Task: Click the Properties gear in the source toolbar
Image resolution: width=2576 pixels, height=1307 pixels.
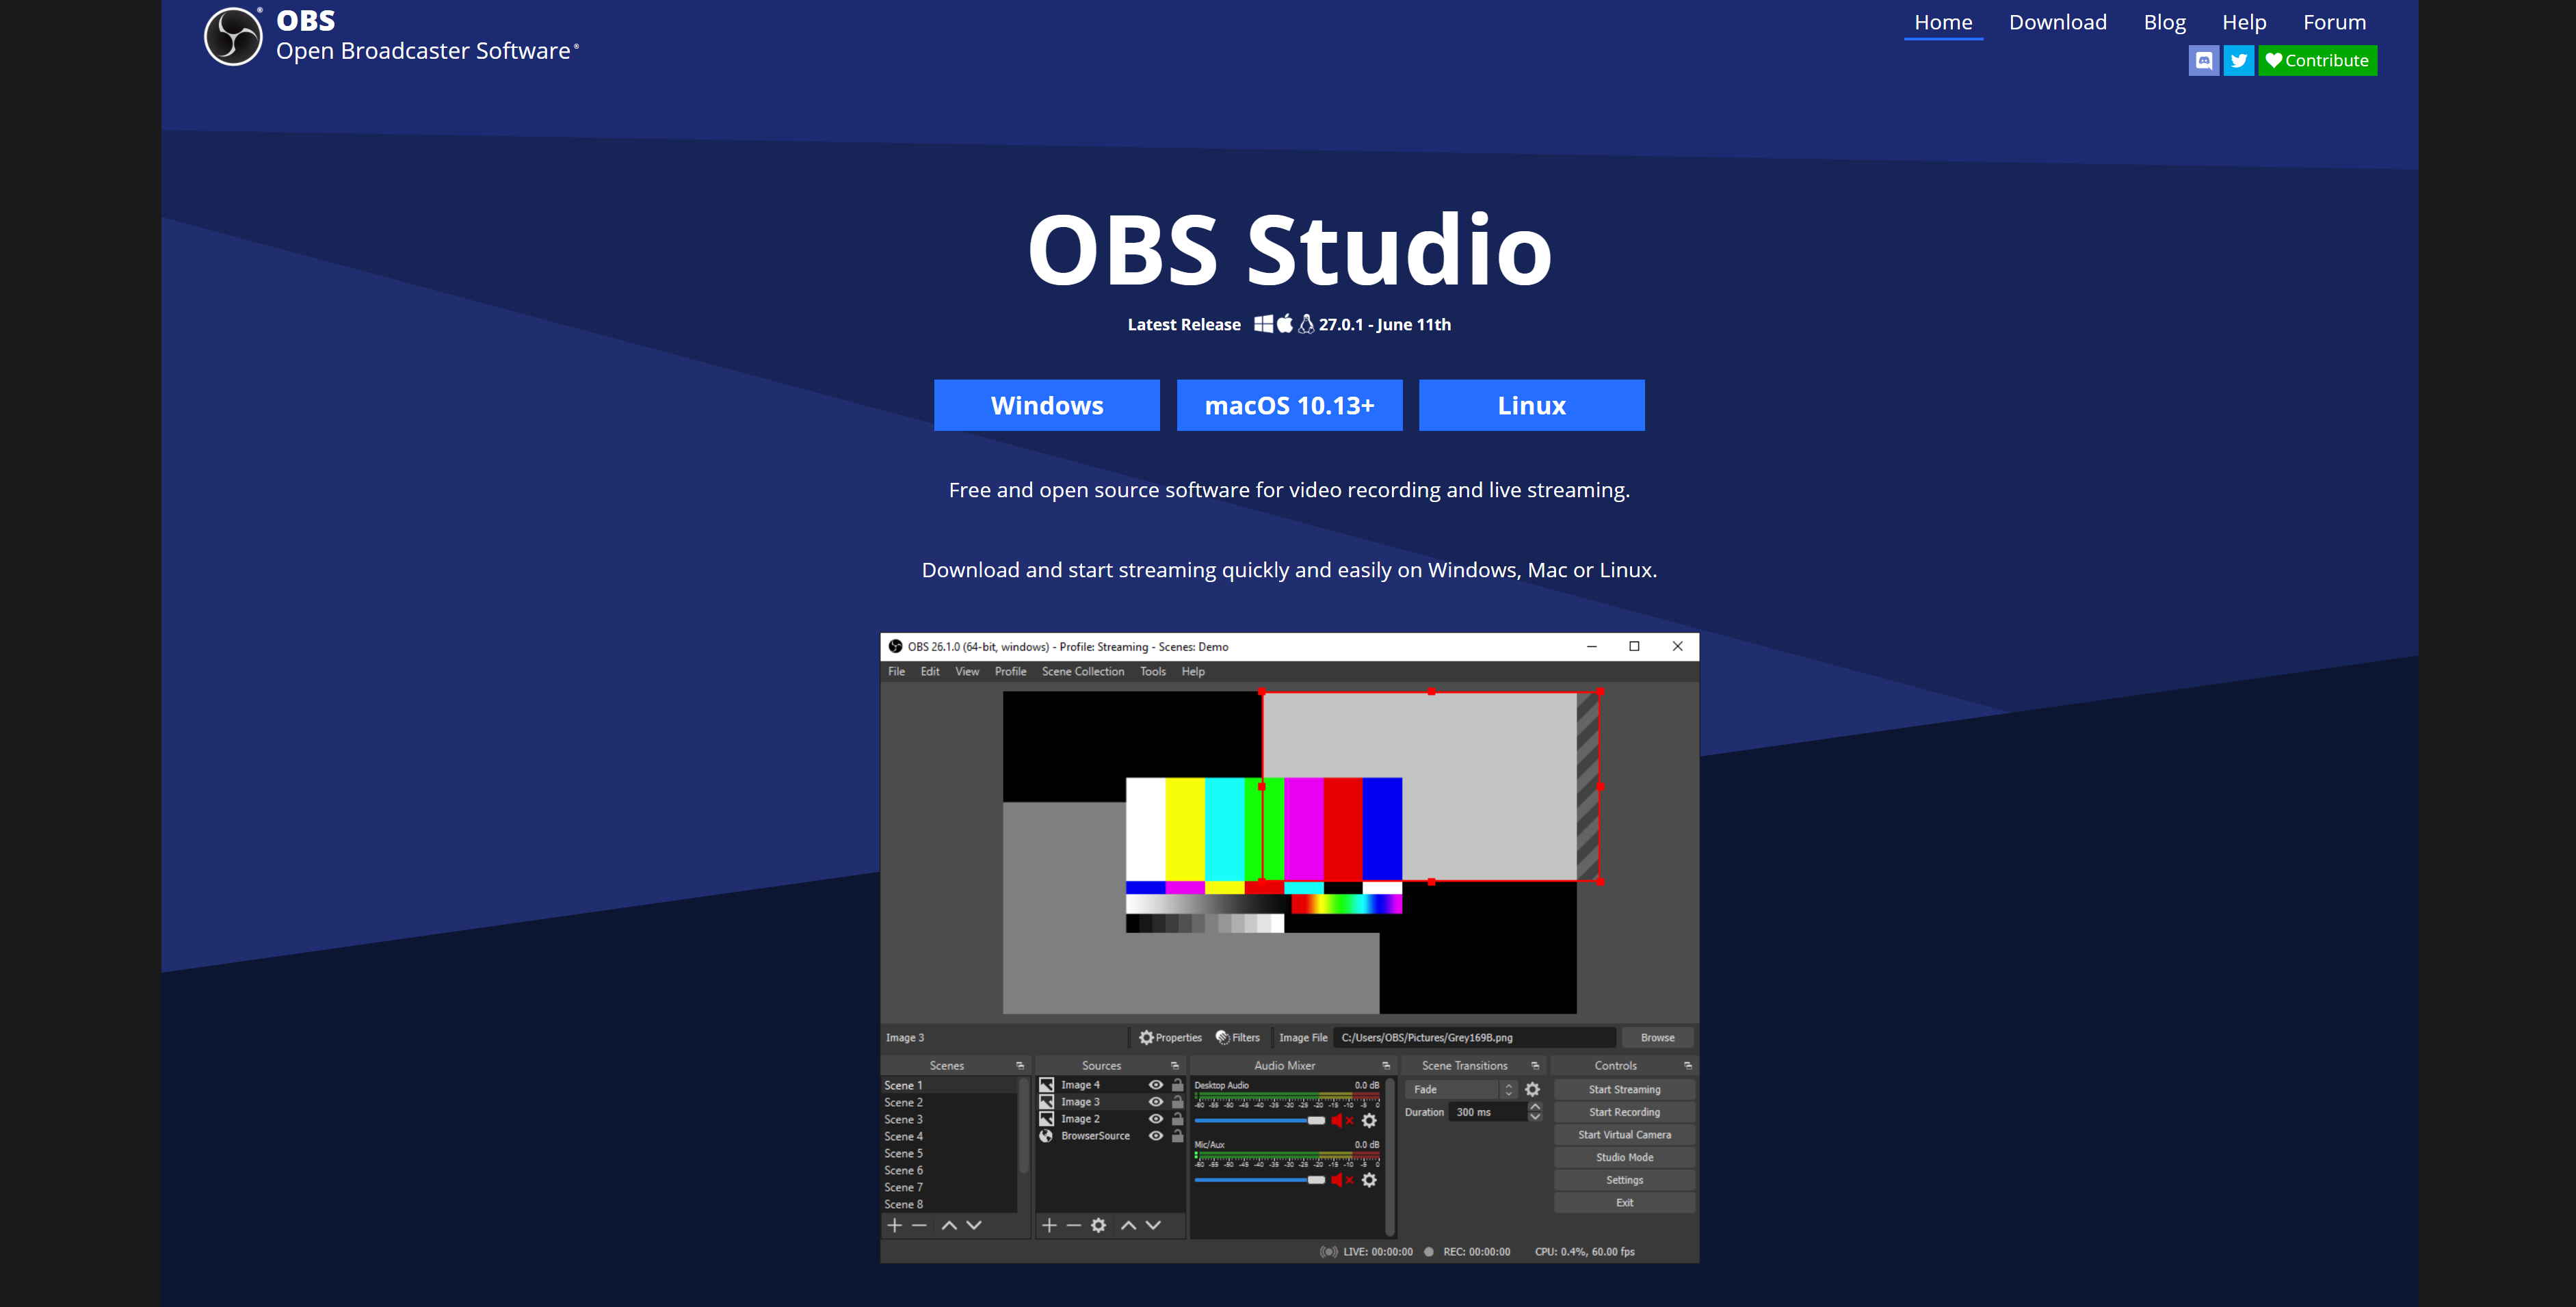Action: [x=1146, y=1037]
